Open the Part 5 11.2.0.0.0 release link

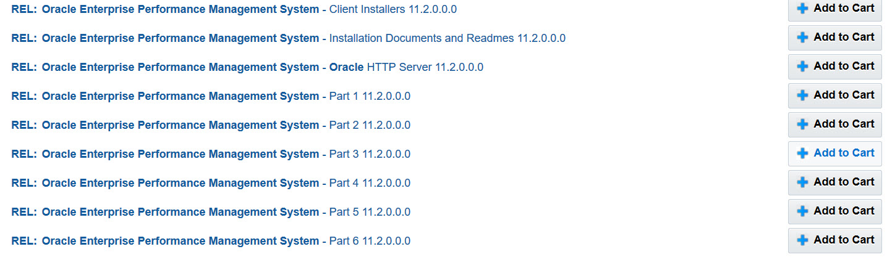(x=211, y=212)
